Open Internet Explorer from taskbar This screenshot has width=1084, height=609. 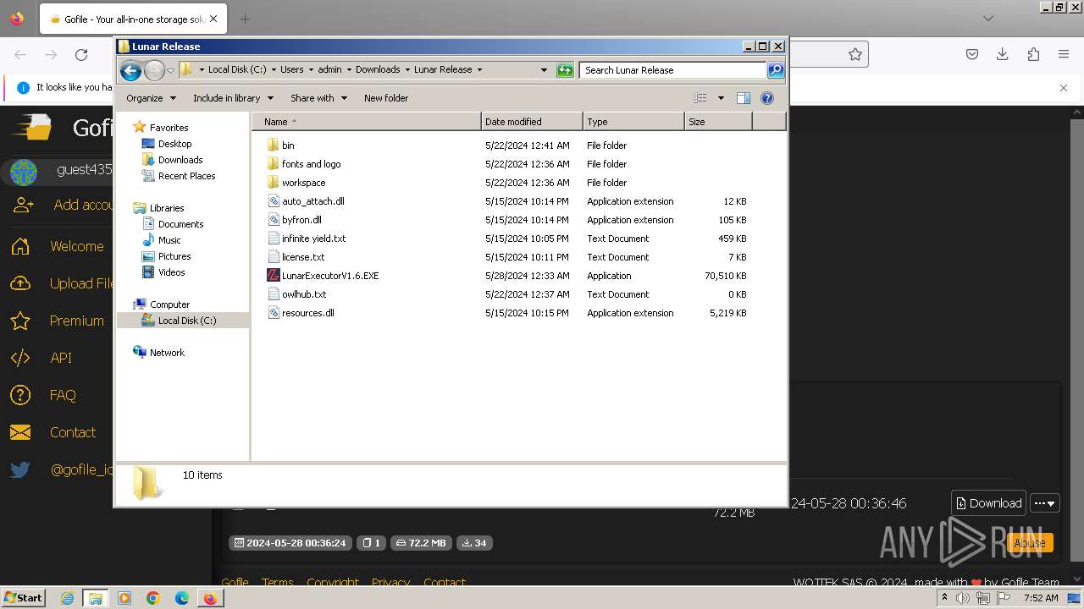(x=67, y=598)
